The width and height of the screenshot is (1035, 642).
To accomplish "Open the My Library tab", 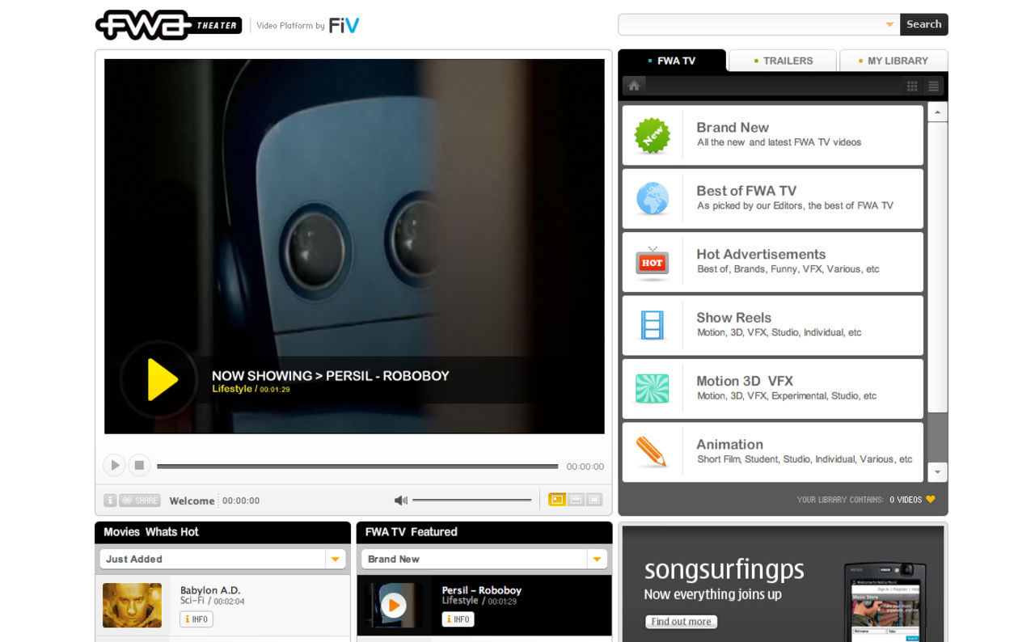I will [893, 61].
